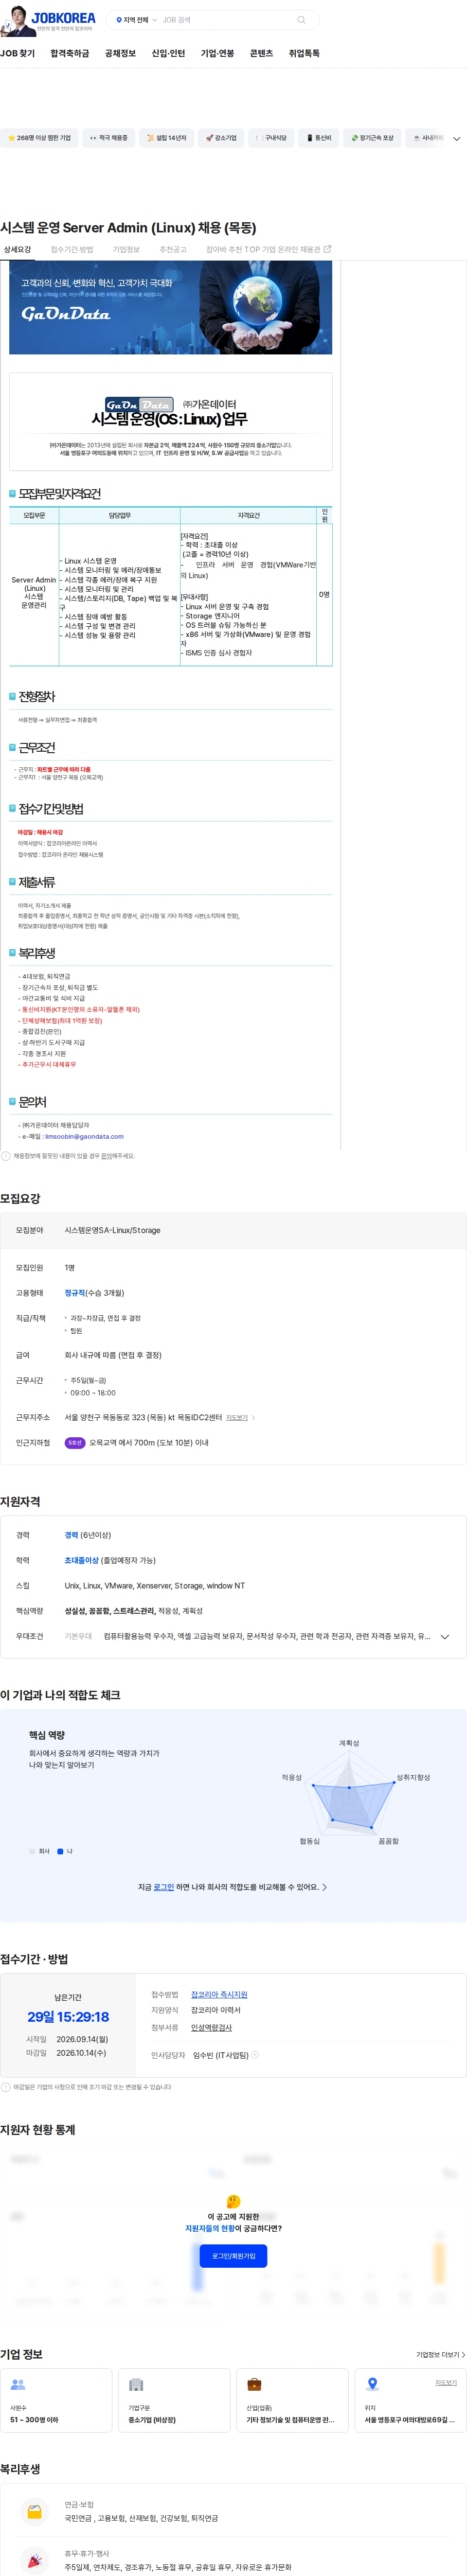
Task: Expand the company tags chevron
Action: 457,139
